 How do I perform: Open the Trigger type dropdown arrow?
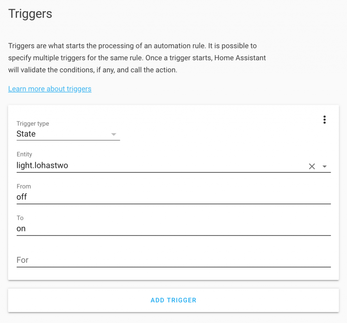(114, 134)
